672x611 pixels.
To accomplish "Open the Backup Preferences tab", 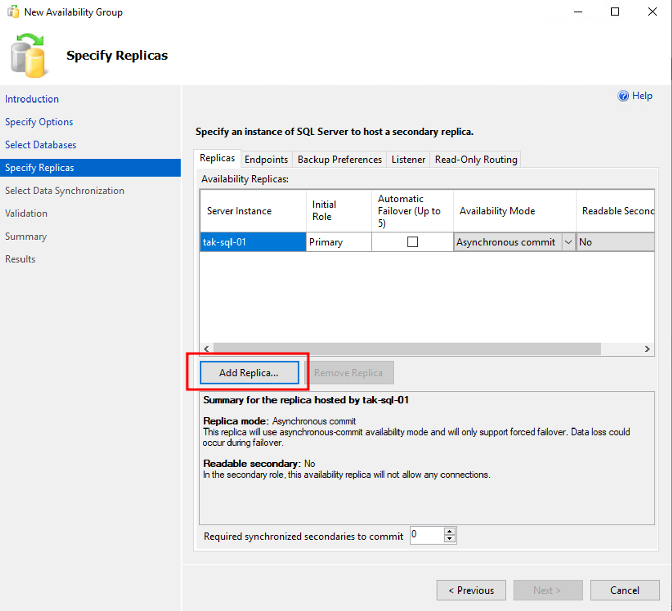I will click(x=339, y=159).
